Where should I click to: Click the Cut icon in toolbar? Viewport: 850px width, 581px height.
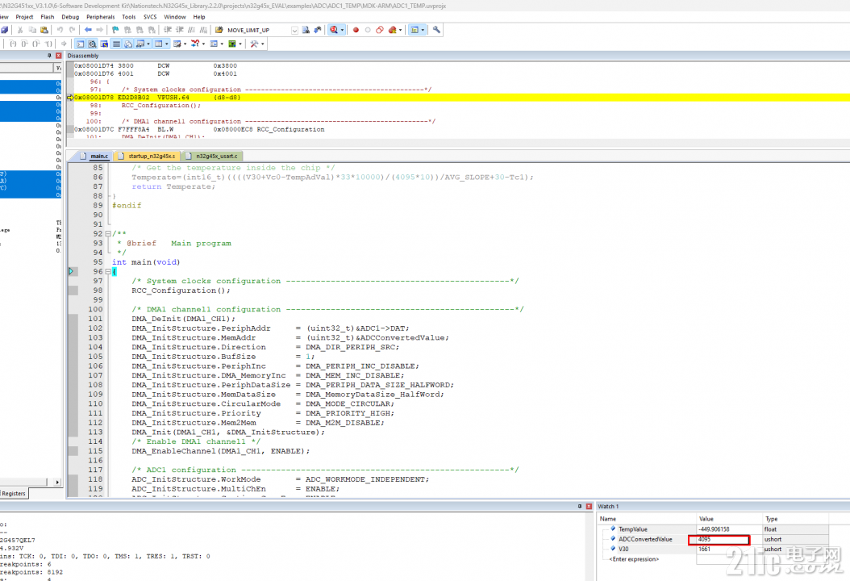(20, 30)
